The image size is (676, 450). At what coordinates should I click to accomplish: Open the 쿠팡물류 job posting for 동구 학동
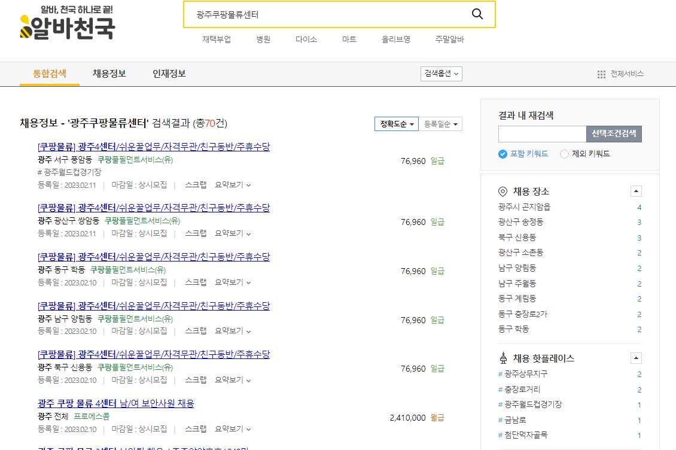coord(154,257)
